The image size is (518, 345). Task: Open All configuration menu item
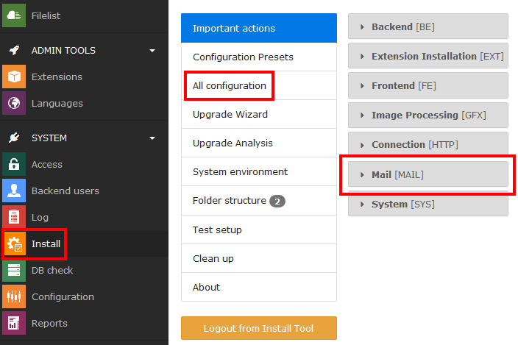(x=230, y=85)
